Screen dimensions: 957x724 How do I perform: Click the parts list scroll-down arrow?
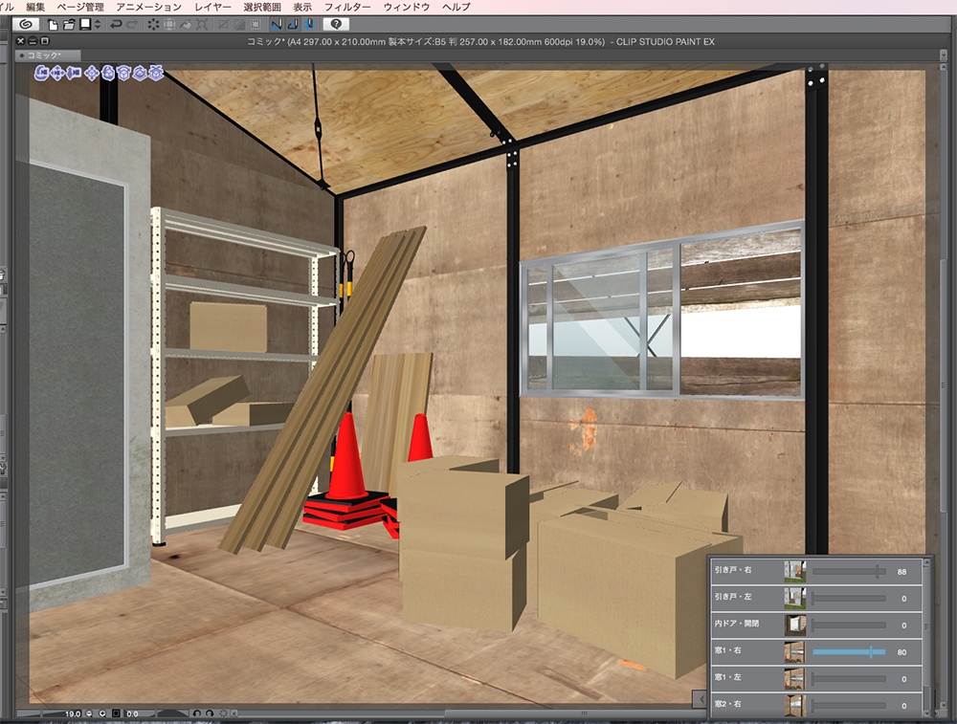click(x=927, y=713)
